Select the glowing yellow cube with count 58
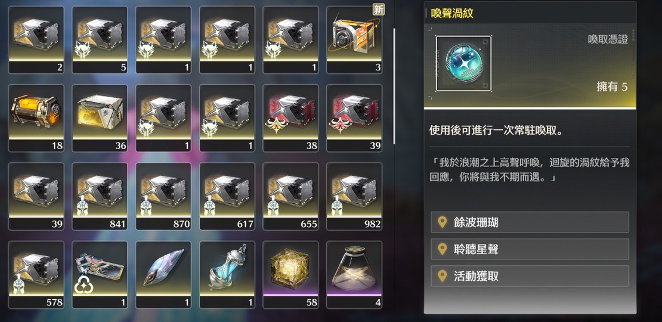This screenshot has width=662, height=322. [x=290, y=275]
